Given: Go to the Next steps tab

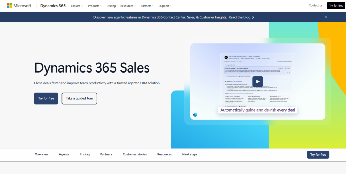Looking at the screenshot, I should coord(190,155).
